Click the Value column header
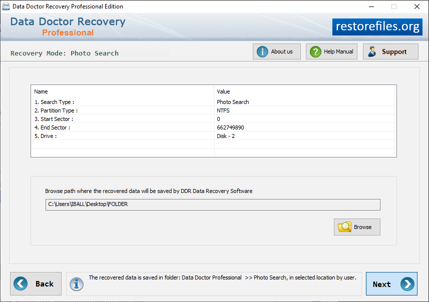 (304, 91)
